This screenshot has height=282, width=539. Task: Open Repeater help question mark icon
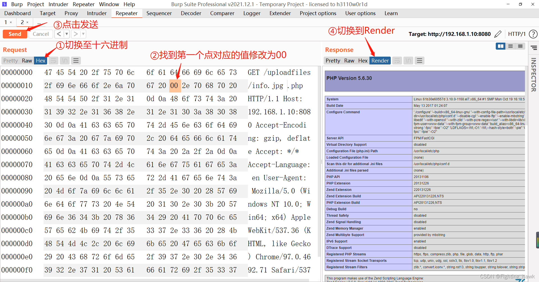tap(533, 34)
